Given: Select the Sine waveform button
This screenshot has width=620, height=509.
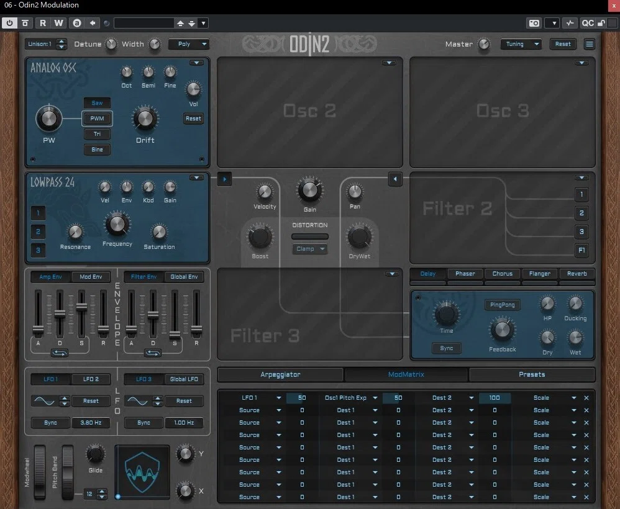Looking at the screenshot, I should [97, 150].
